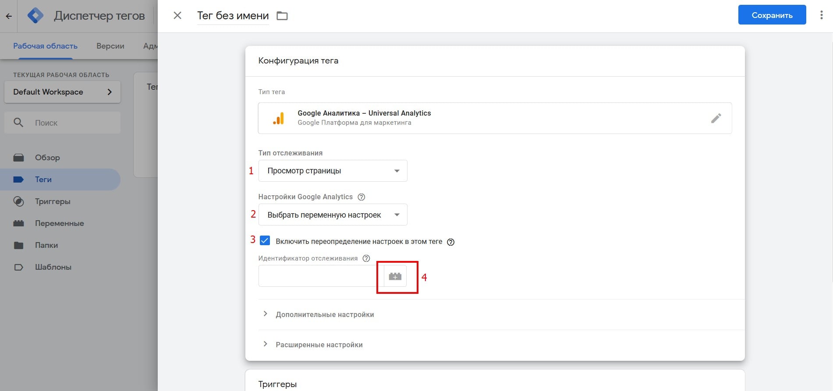The width and height of the screenshot is (833, 391).
Task: Open the Default Workspace selector
Action: [62, 92]
